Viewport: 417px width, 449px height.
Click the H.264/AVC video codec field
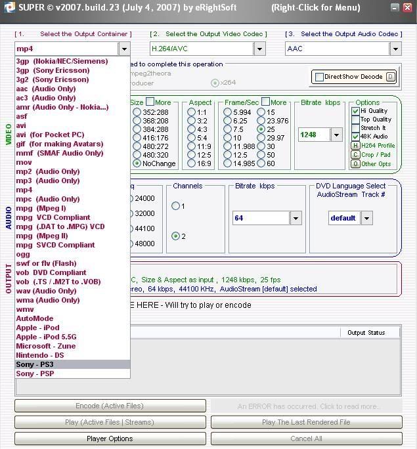[202, 49]
